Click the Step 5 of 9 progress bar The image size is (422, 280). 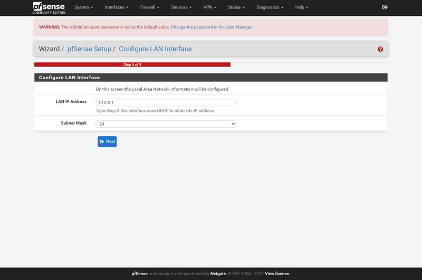(132, 64)
